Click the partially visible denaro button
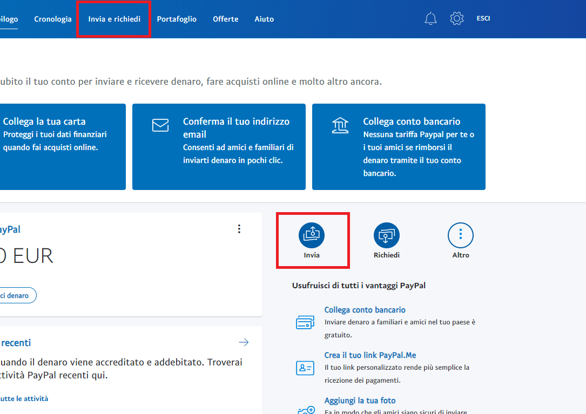 tap(18, 295)
